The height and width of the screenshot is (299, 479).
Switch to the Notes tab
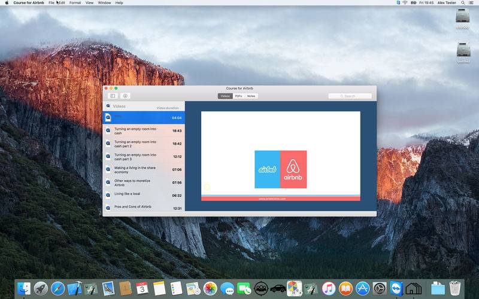click(251, 96)
